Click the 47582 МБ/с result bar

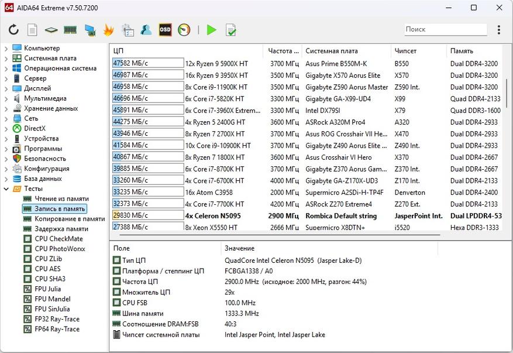pos(148,63)
